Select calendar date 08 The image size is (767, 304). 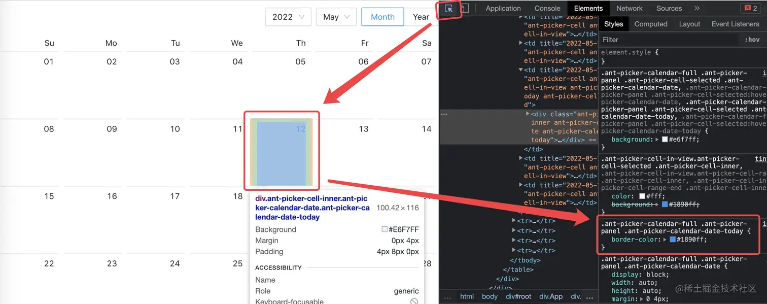pos(49,129)
